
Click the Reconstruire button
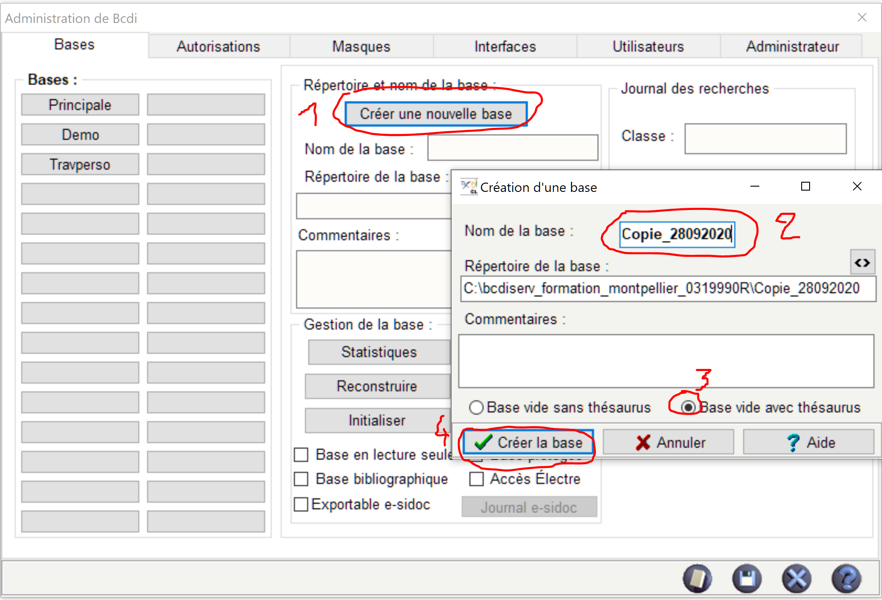pyautogui.click(x=377, y=386)
